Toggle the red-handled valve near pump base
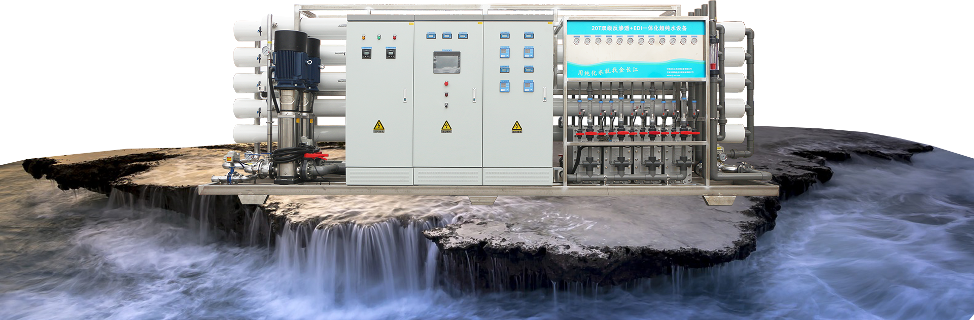974x320 pixels. pos(316,156)
